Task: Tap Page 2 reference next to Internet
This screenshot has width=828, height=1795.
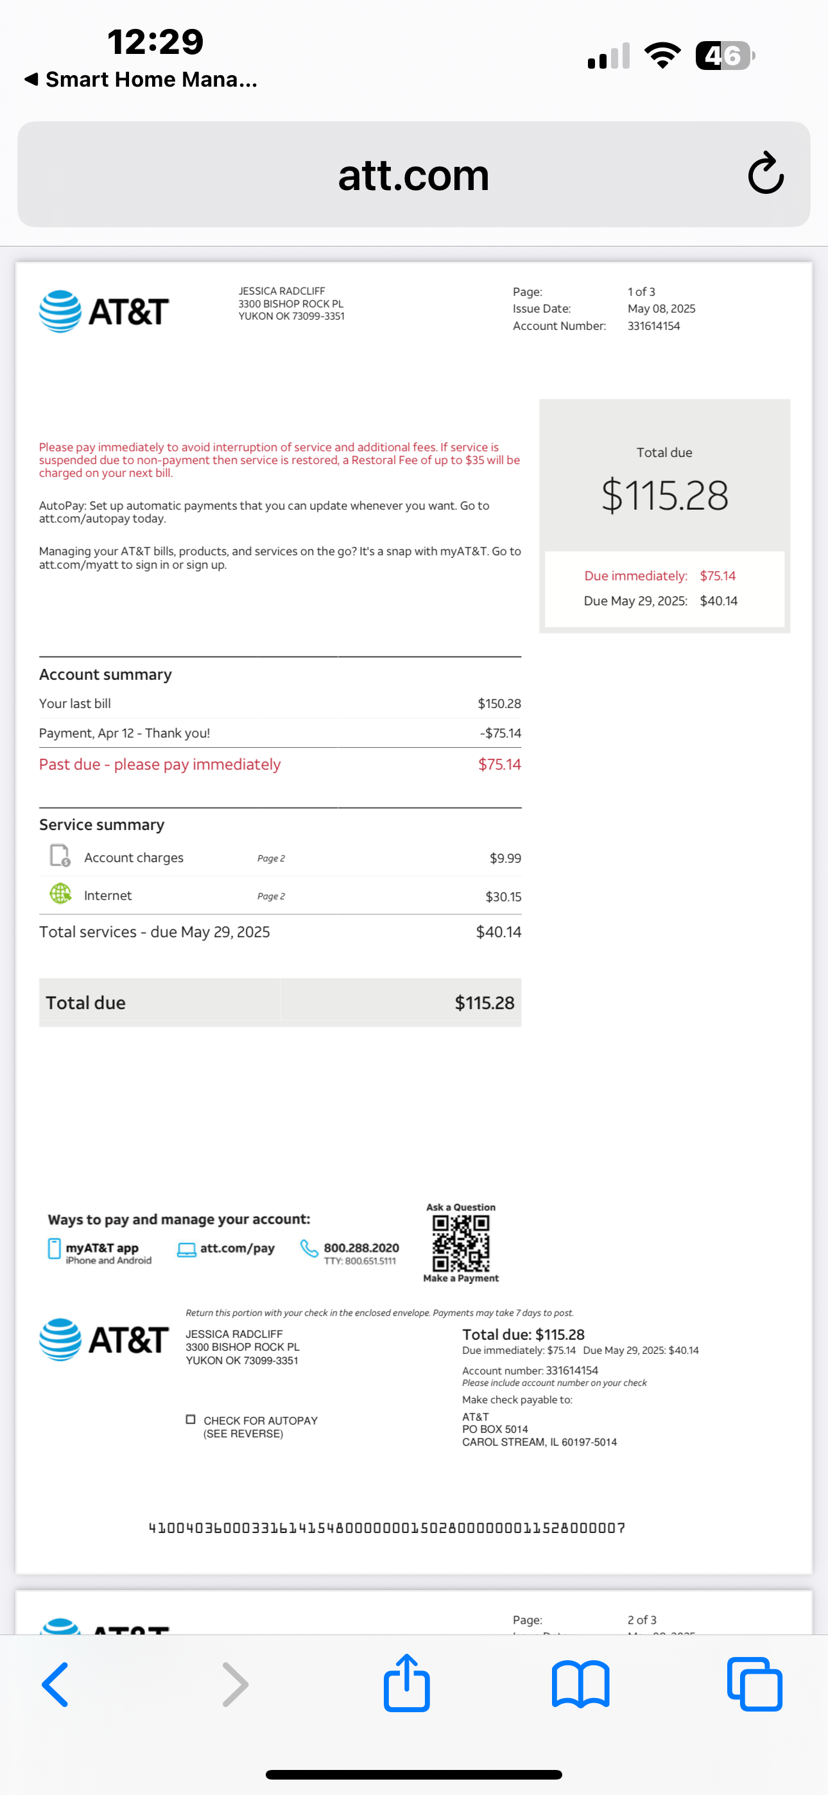Action: 270,896
